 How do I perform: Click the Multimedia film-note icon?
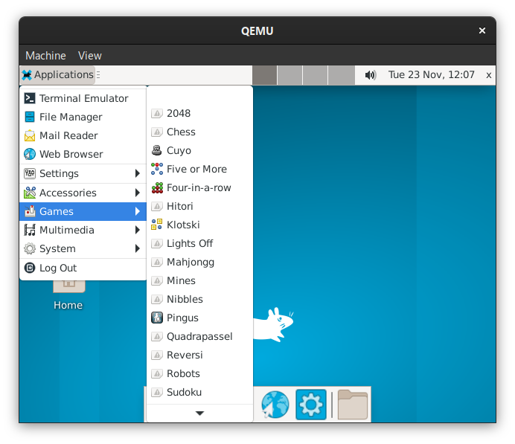click(x=30, y=230)
